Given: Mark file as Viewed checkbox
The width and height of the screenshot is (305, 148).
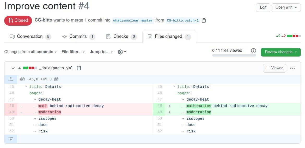Looking at the screenshot, I should pos(268,68).
